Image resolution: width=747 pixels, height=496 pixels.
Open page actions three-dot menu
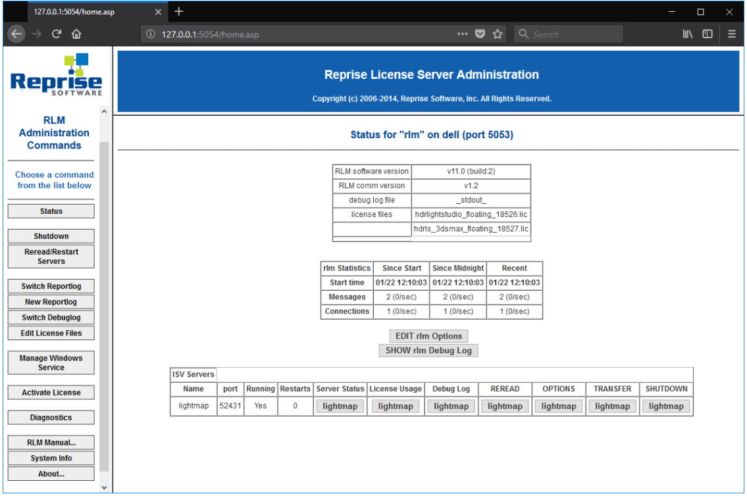462,34
